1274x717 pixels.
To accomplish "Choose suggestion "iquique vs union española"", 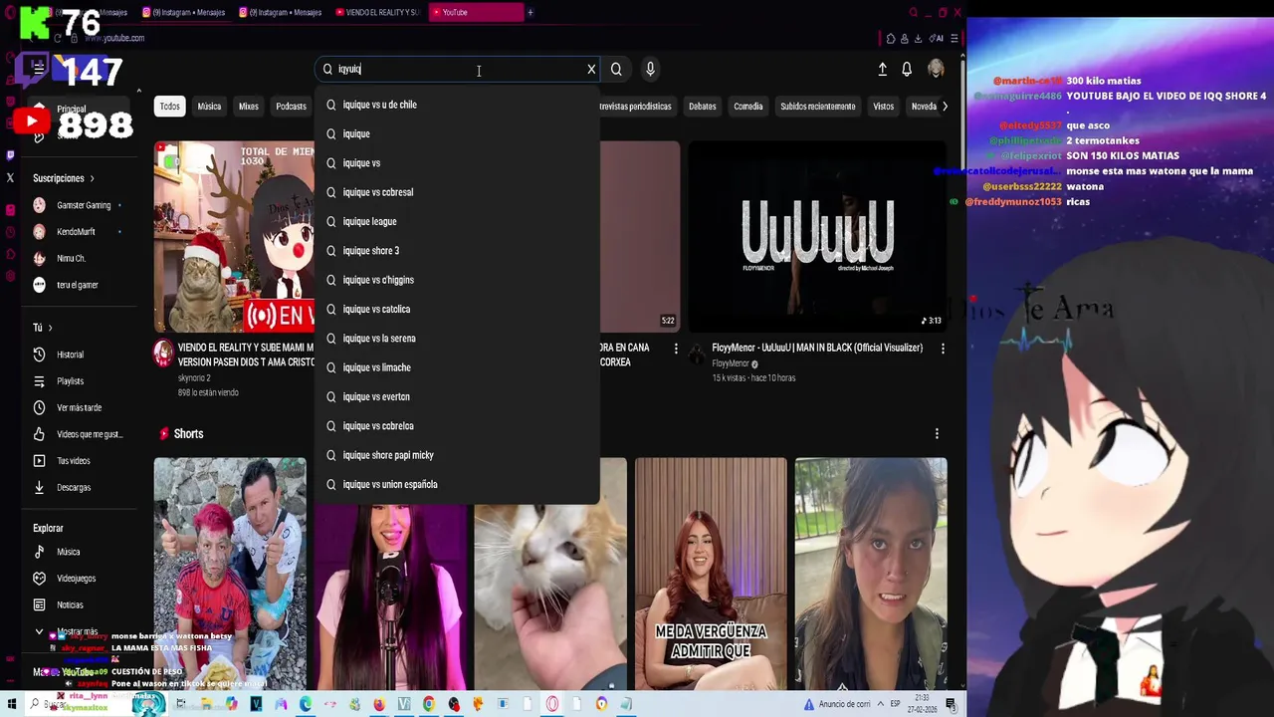I will point(457,484).
